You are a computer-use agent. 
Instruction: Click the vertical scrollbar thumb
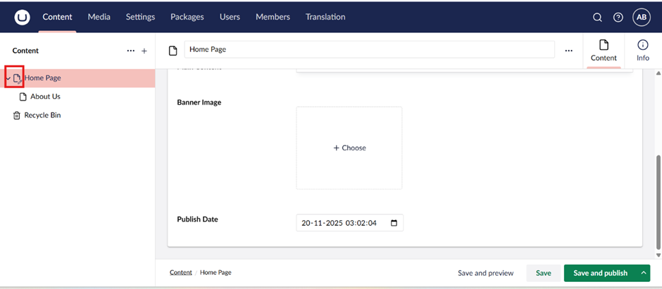658,200
